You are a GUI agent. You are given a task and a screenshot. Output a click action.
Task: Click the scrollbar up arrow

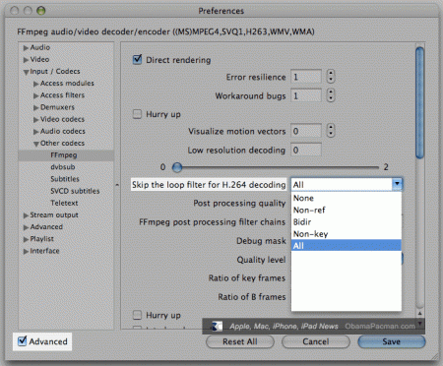(x=419, y=314)
